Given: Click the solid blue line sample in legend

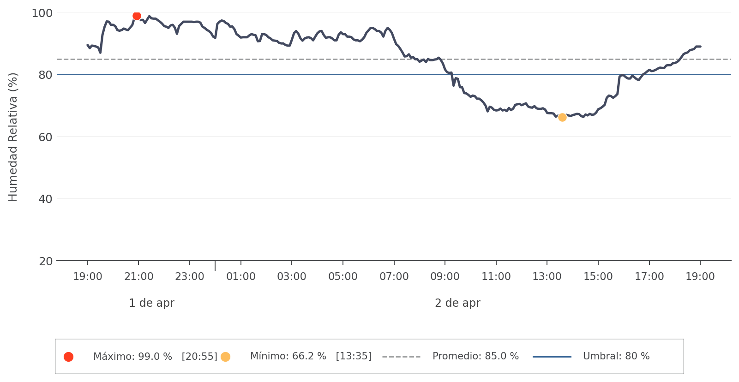Looking at the screenshot, I should tap(552, 357).
